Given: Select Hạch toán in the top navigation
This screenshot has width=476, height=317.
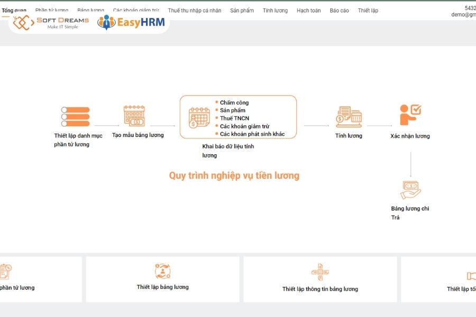Looking at the screenshot, I should pos(309,11).
